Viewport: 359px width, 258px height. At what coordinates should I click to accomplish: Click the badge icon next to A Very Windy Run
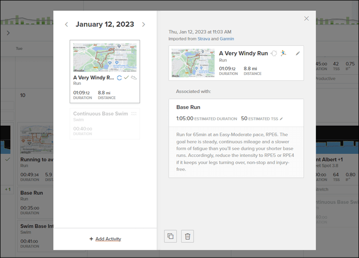(274, 53)
